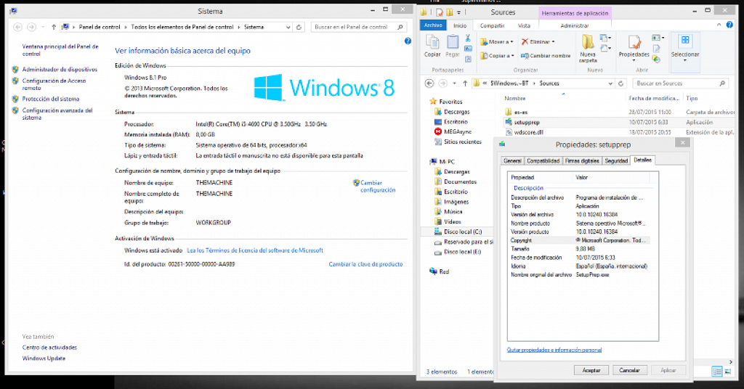744x389 pixels.
Task: Click the up arrow in Sources explorer
Action: tap(465, 83)
